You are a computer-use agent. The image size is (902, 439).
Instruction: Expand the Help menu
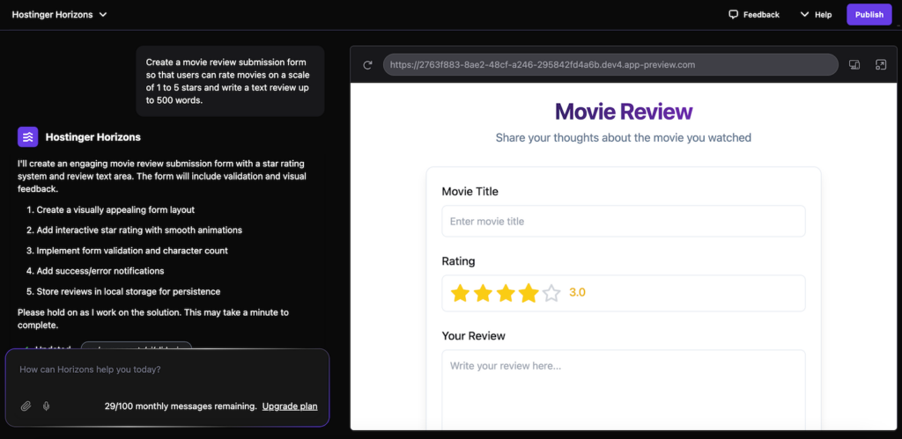pos(816,15)
